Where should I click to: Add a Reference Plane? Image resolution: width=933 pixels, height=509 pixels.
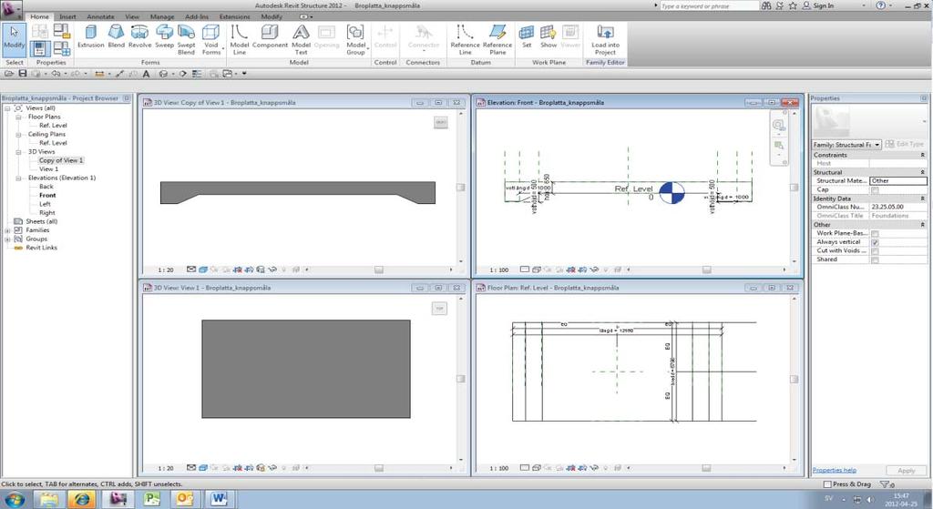pyautogui.click(x=497, y=40)
